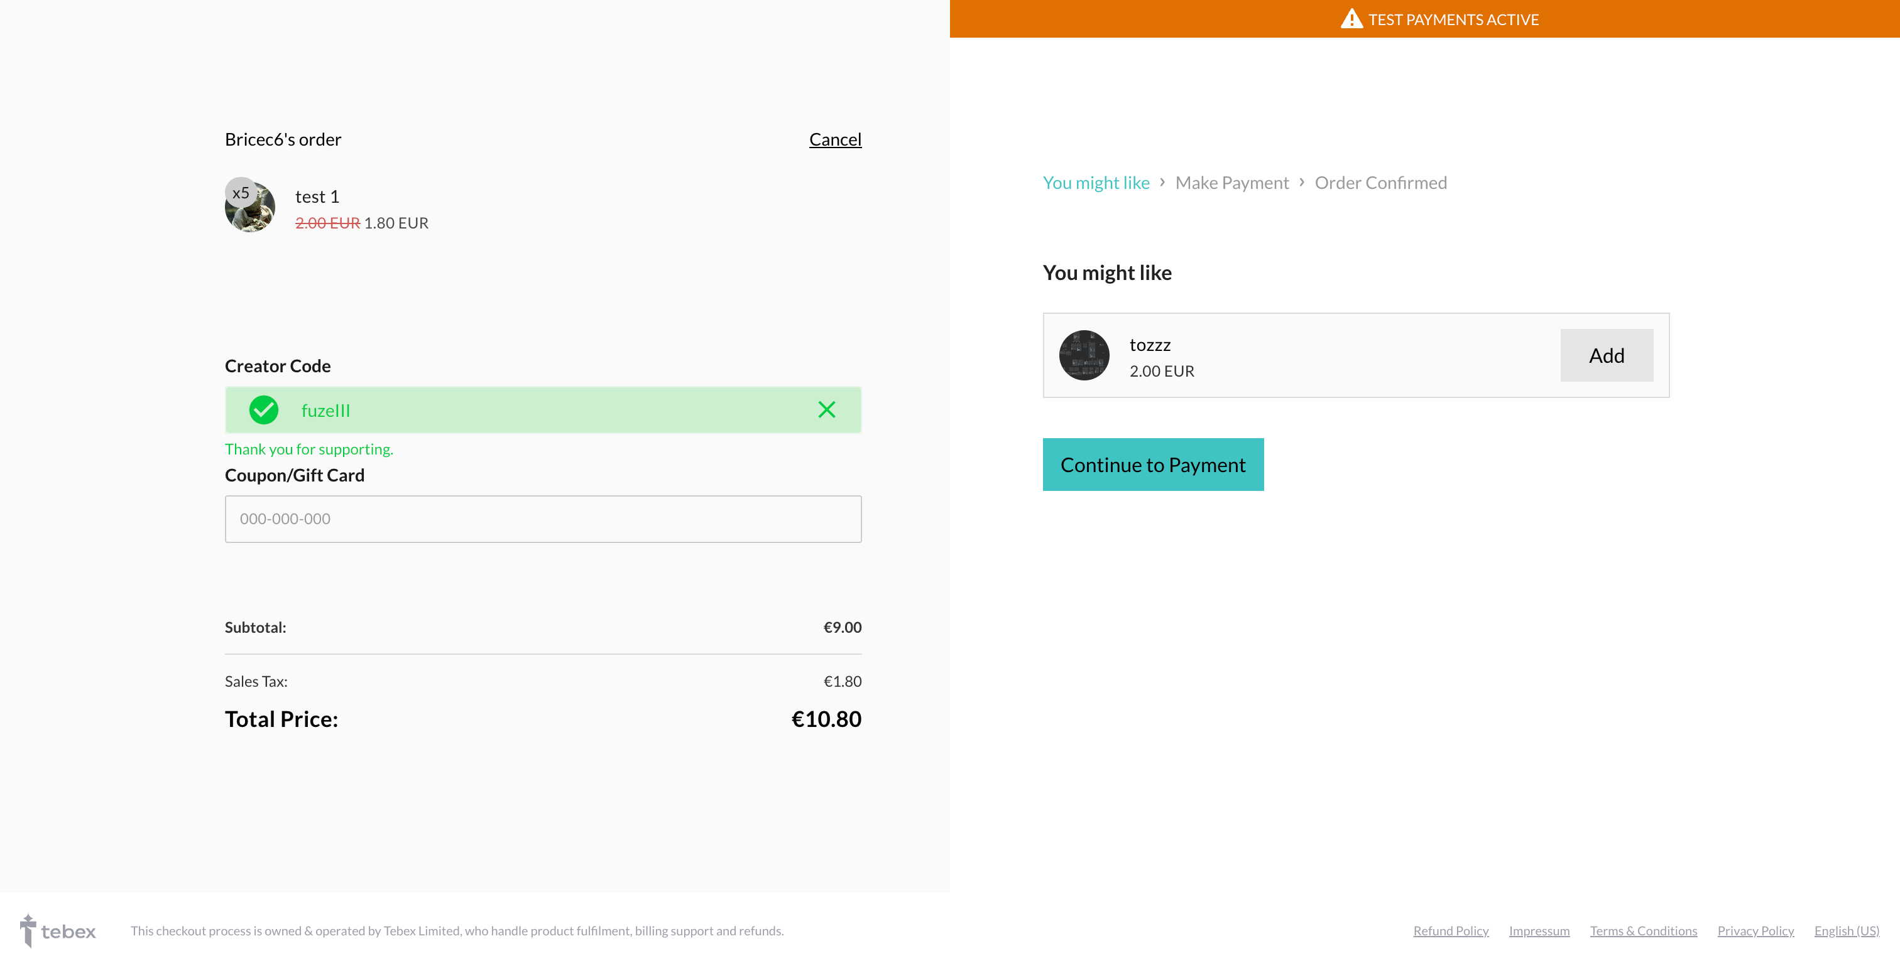Image resolution: width=1900 pixels, height=968 pixels.
Task: Open the Refund Policy link
Action: (1450, 930)
